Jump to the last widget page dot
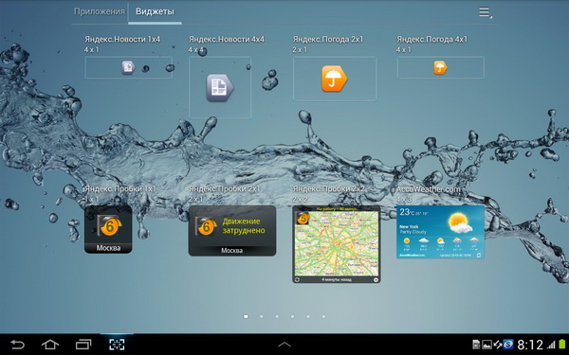 pos(323,316)
